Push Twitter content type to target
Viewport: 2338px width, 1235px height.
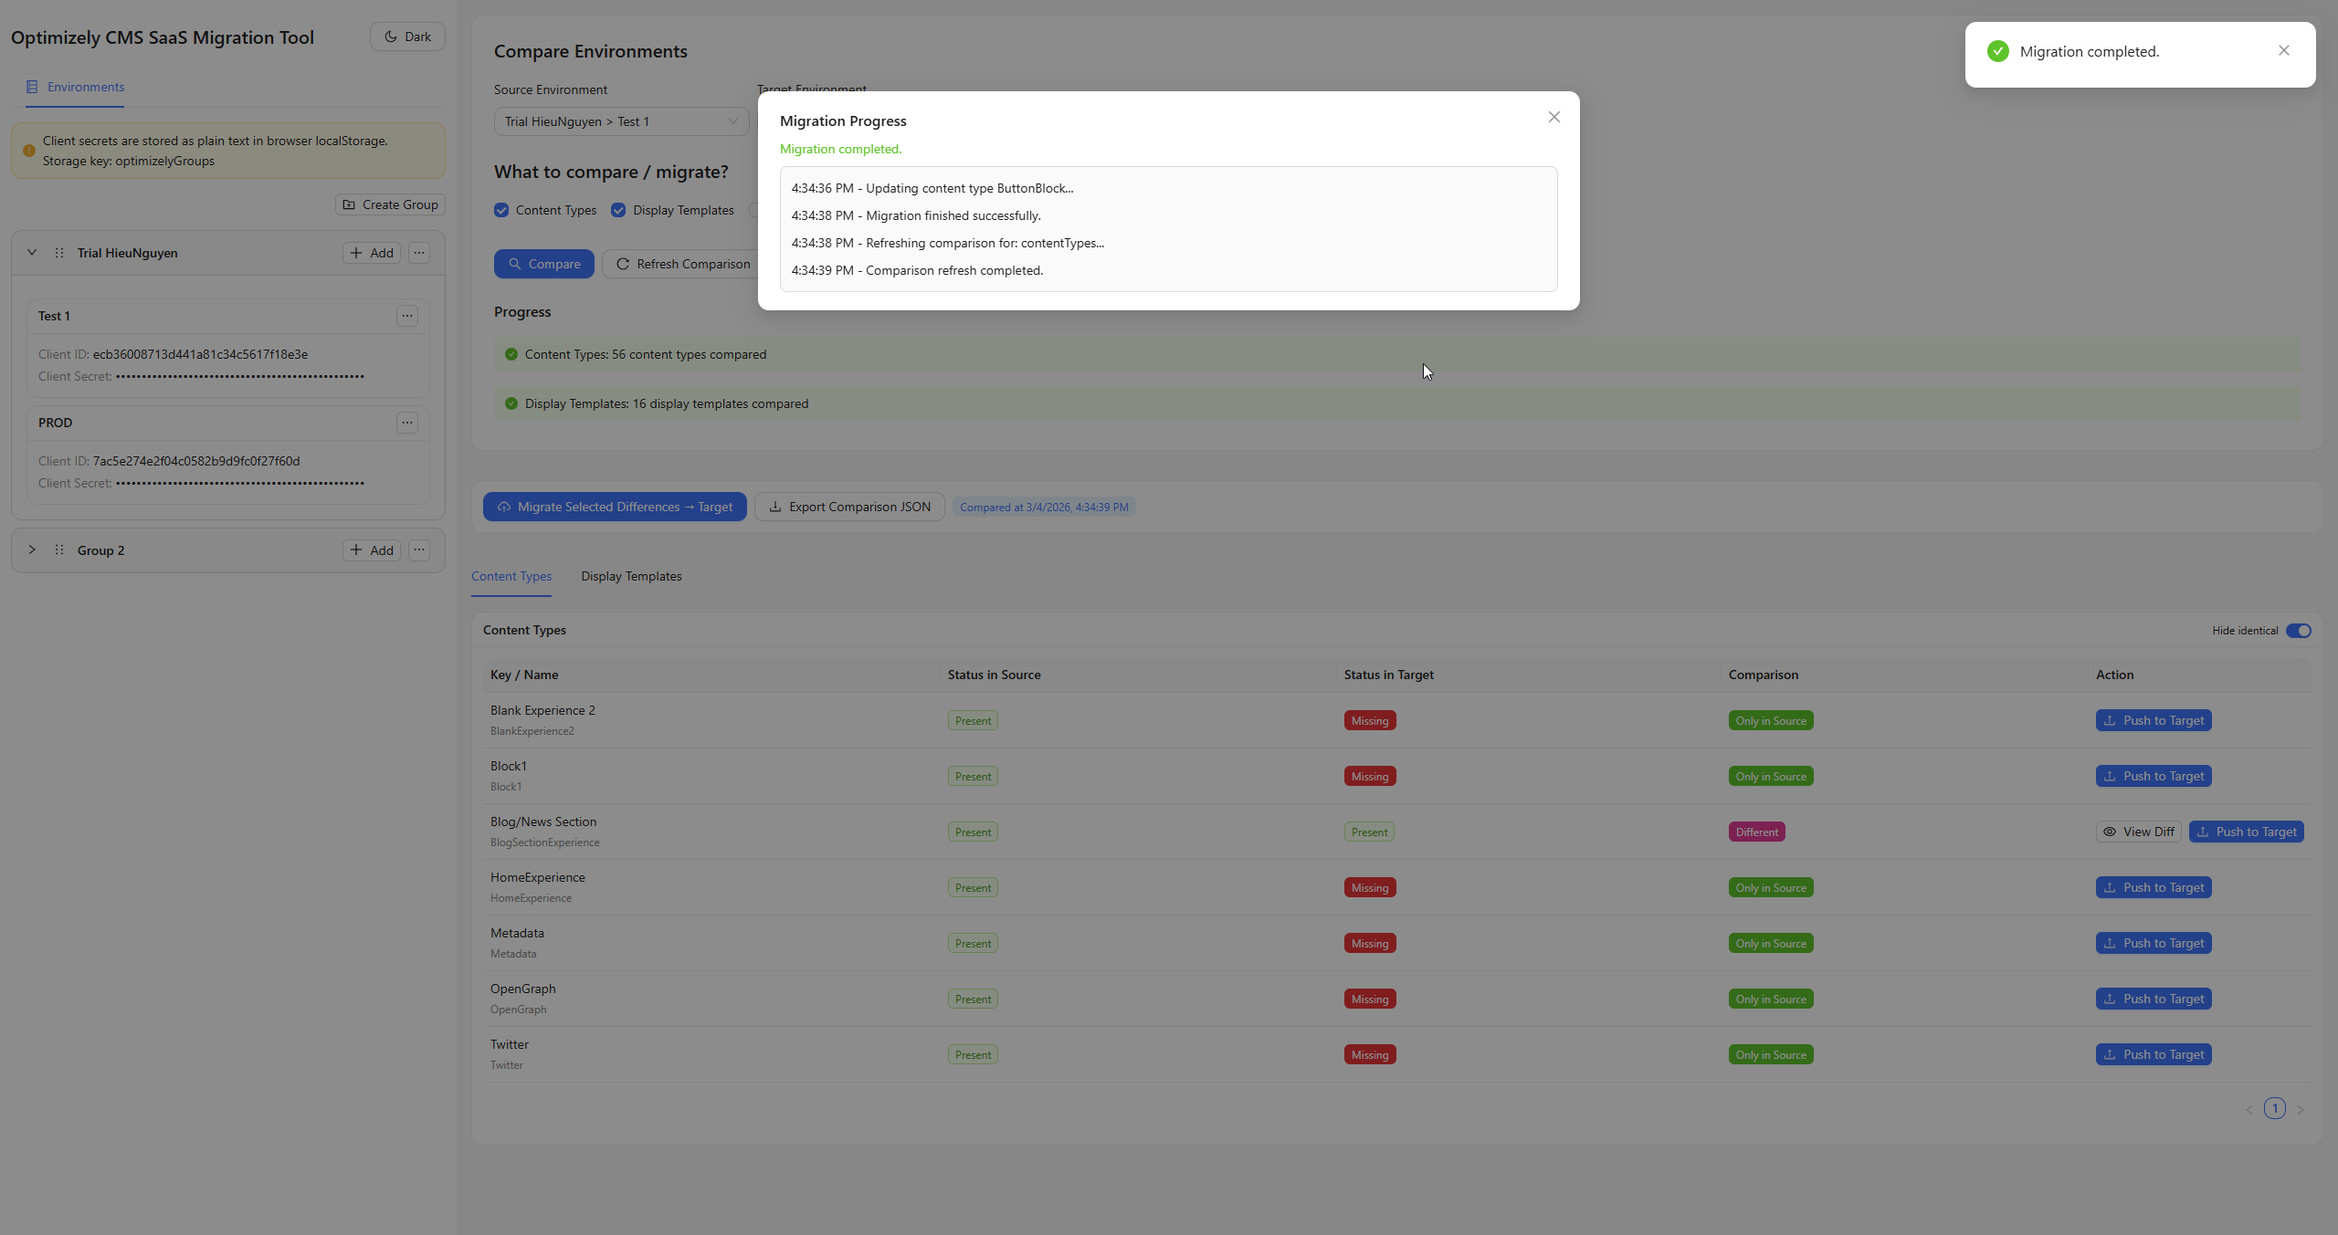(x=2153, y=1054)
